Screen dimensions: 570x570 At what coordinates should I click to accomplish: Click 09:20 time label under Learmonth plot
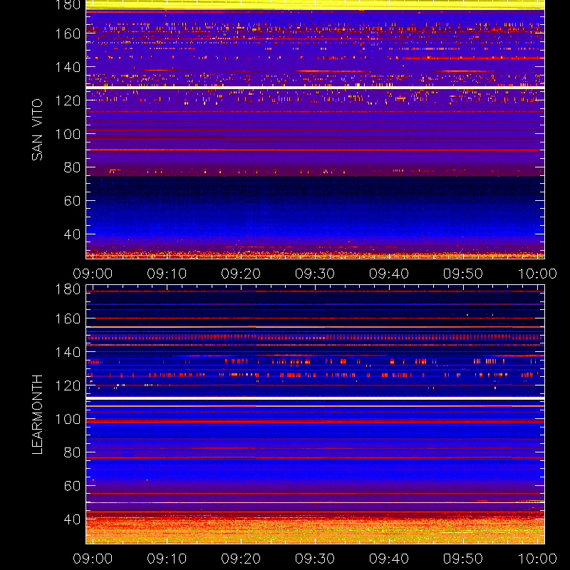coord(241,559)
